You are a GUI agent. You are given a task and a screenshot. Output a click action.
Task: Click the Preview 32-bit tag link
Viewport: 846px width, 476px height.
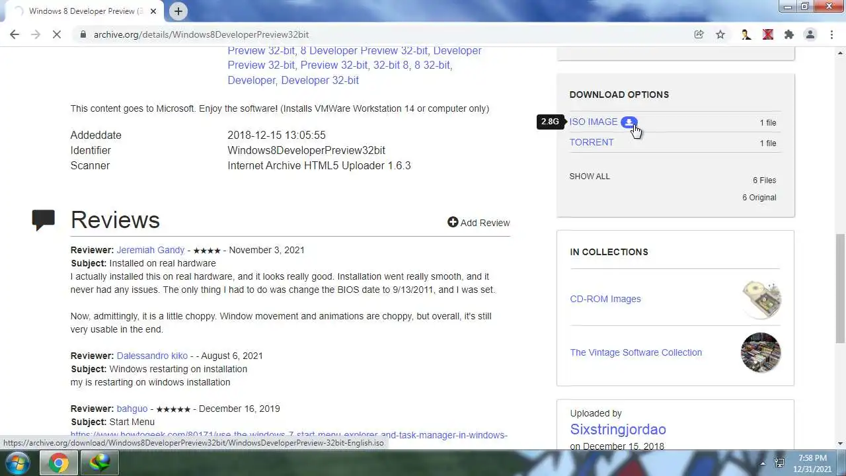(334, 65)
